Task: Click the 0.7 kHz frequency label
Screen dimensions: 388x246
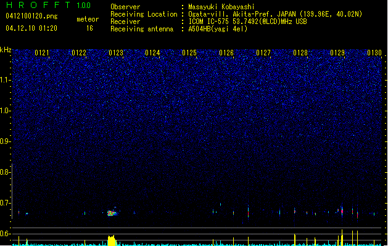Action: point(5,203)
